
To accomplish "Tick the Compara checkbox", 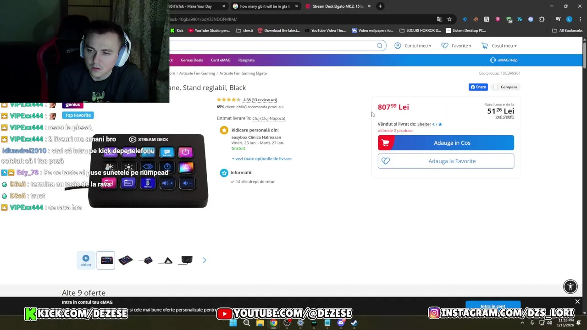I will pos(495,87).
